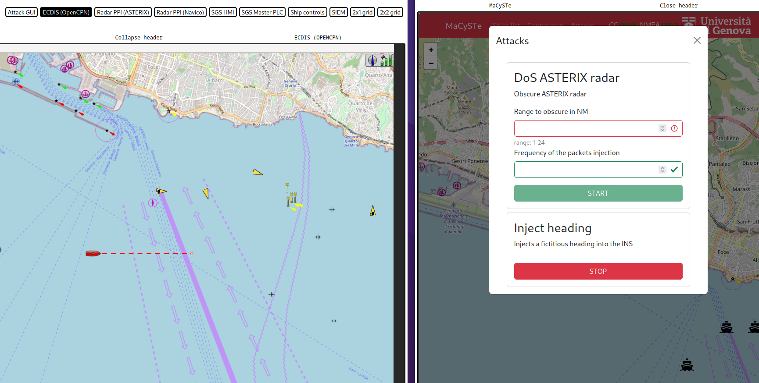The width and height of the screenshot is (759, 383).
Task: Click the range field stepper arrows
Action: click(x=662, y=128)
